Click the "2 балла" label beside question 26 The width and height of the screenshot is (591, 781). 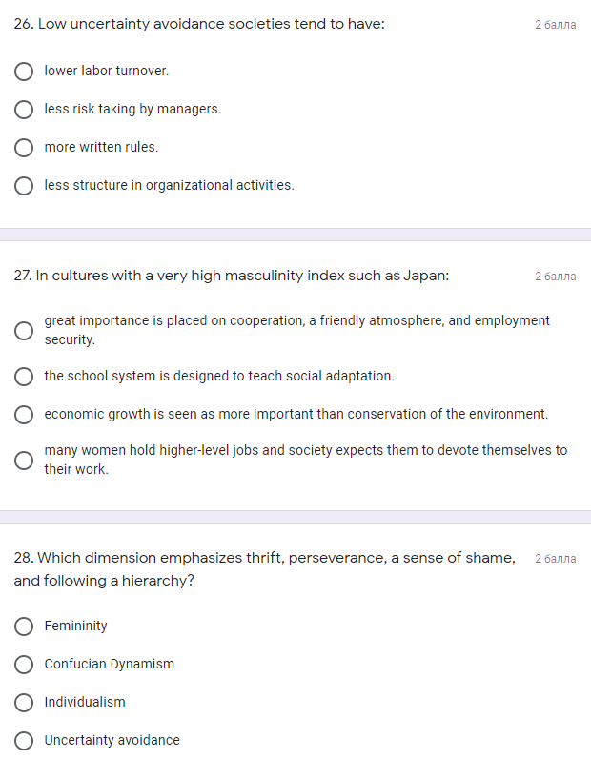[556, 24]
